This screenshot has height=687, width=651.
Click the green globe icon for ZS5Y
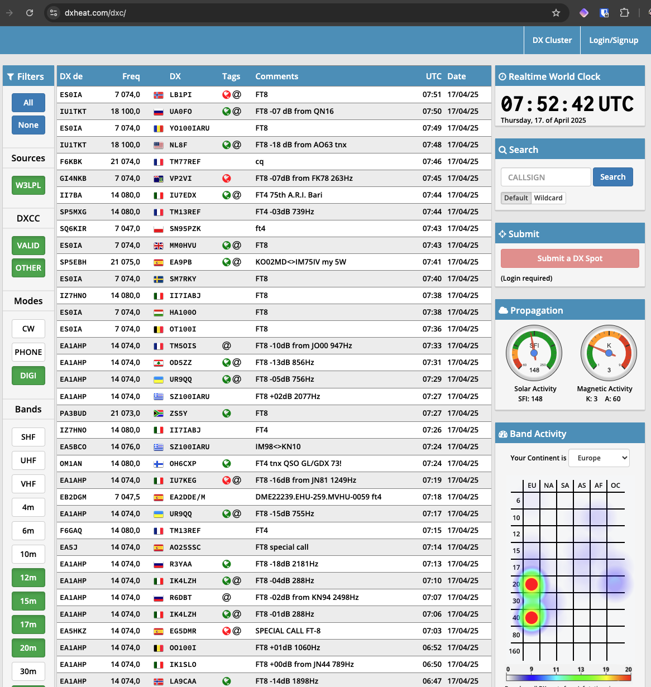[227, 414]
